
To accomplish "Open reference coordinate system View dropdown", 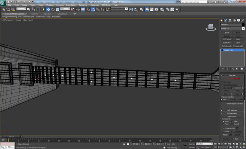I will [x=65, y=9].
